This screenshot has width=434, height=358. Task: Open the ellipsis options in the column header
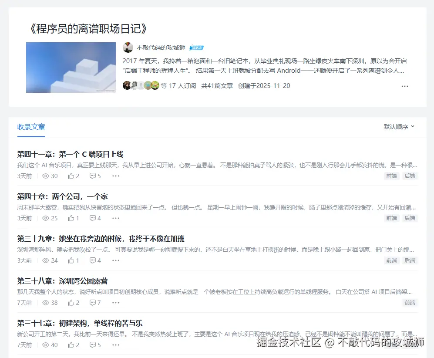(405, 86)
